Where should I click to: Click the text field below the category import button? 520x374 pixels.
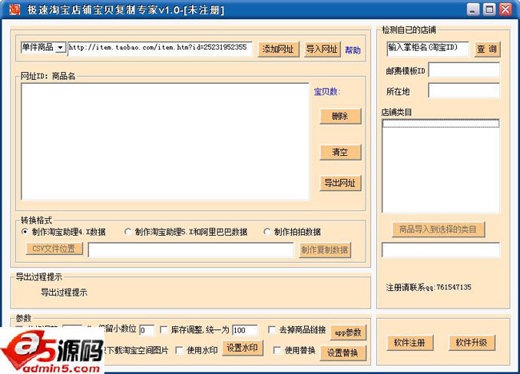[441, 250]
